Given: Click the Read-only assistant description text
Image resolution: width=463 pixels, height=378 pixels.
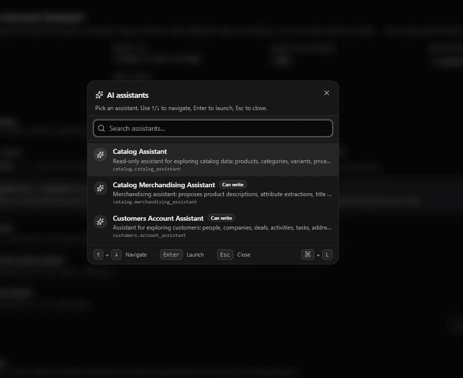Looking at the screenshot, I should point(222,161).
